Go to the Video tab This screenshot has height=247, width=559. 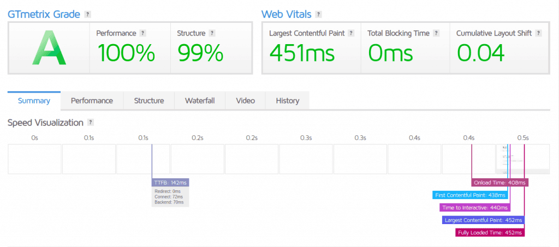click(245, 101)
